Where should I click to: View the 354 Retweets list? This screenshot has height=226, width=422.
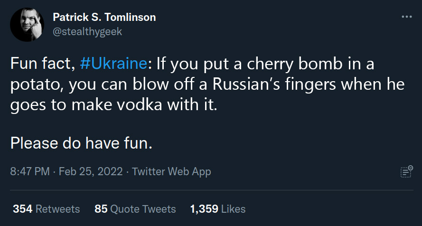[x=46, y=209]
